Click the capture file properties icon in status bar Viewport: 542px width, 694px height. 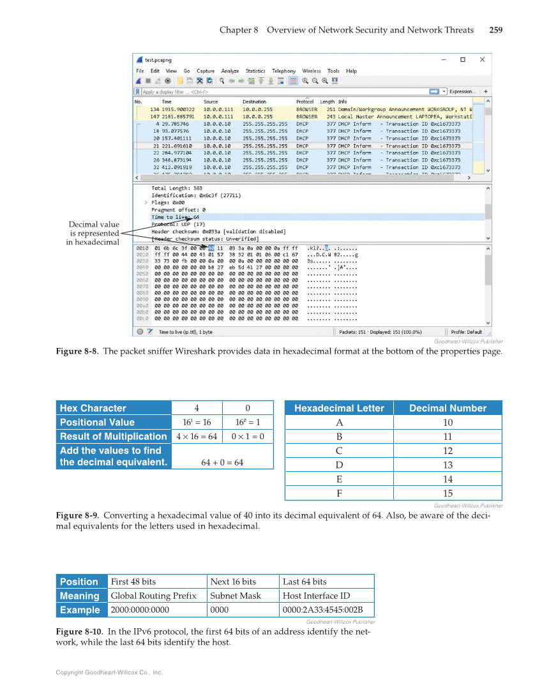[149, 332]
